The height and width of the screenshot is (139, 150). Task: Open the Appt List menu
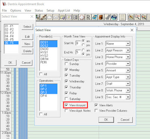coord(64,10)
